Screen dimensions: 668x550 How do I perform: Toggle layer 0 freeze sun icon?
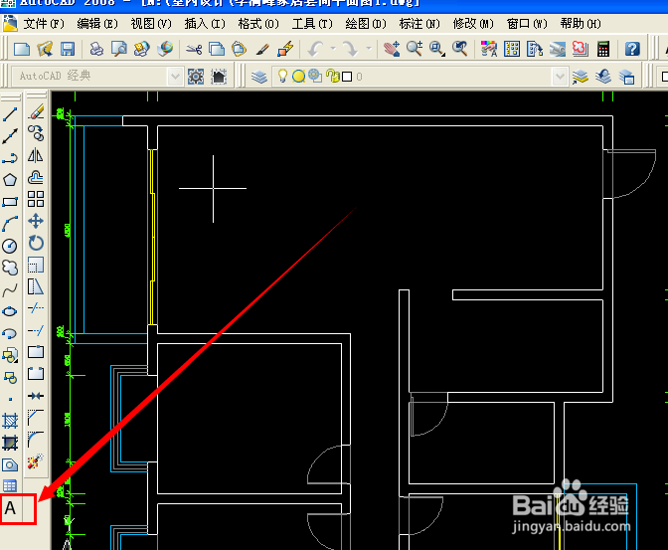point(299,77)
